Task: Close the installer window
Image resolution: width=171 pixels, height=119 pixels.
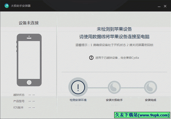Action: pyautogui.click(x=165, y=6)
